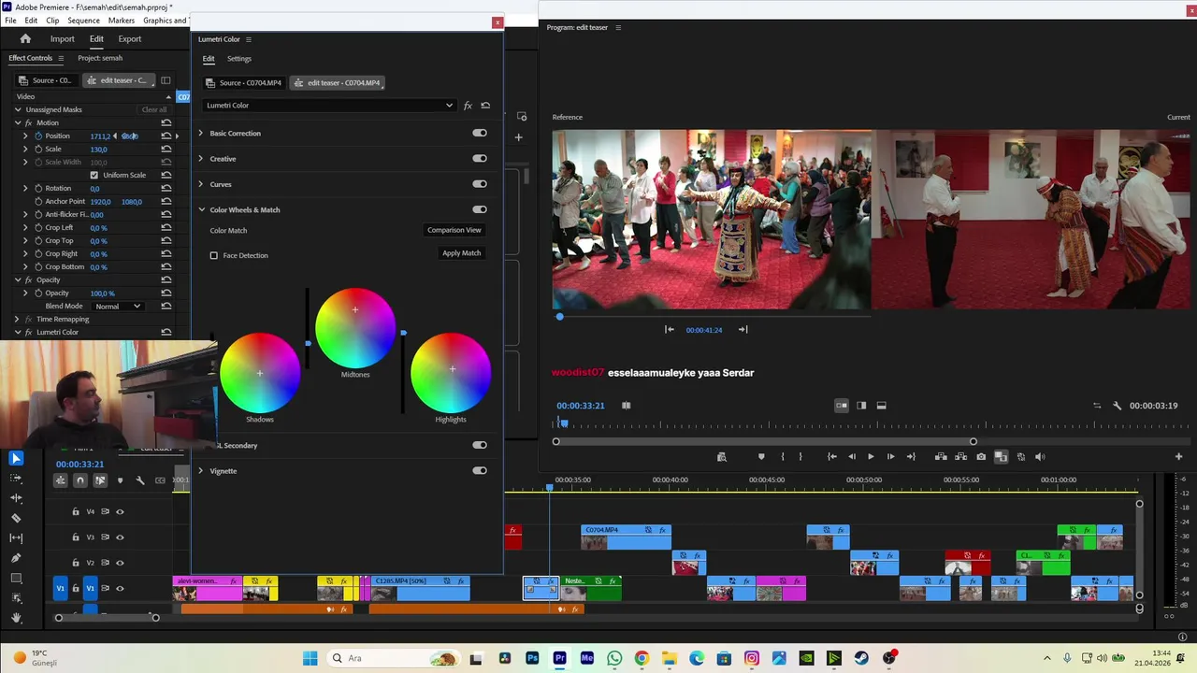Open the File menu
Screen dimensions: 1197x673
(10, 21)
